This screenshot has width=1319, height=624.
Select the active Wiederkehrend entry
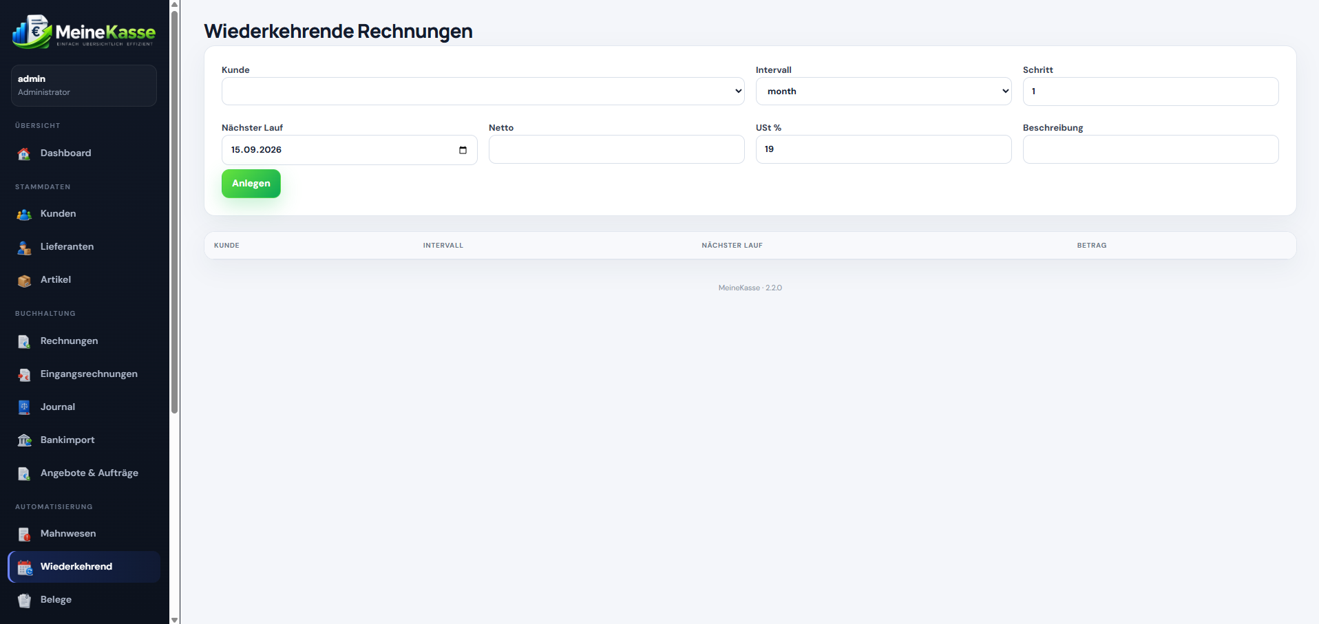click(x=84, y=567)
